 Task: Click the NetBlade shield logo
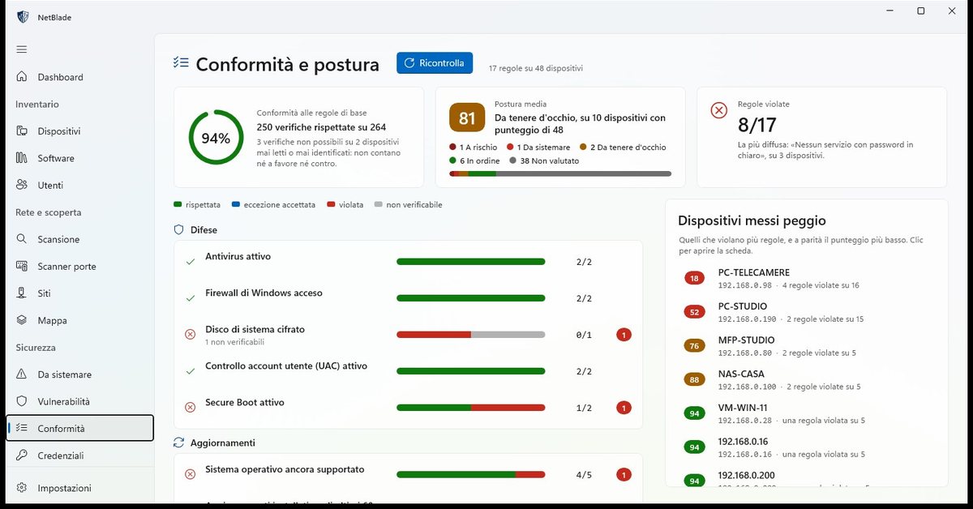pyautogui.click(x=23, y=17)
